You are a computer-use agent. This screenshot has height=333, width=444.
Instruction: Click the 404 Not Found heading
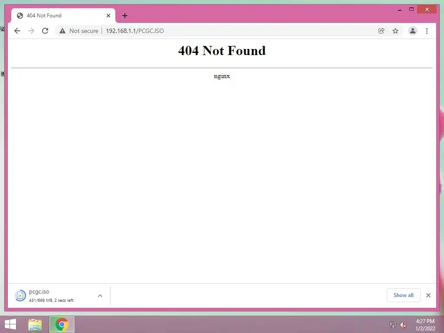pyautogui.click(x=222, y=51)
